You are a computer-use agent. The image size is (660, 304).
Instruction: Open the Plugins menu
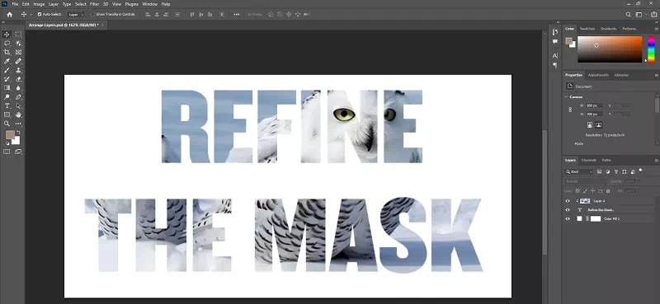click(x=131, y=4)
